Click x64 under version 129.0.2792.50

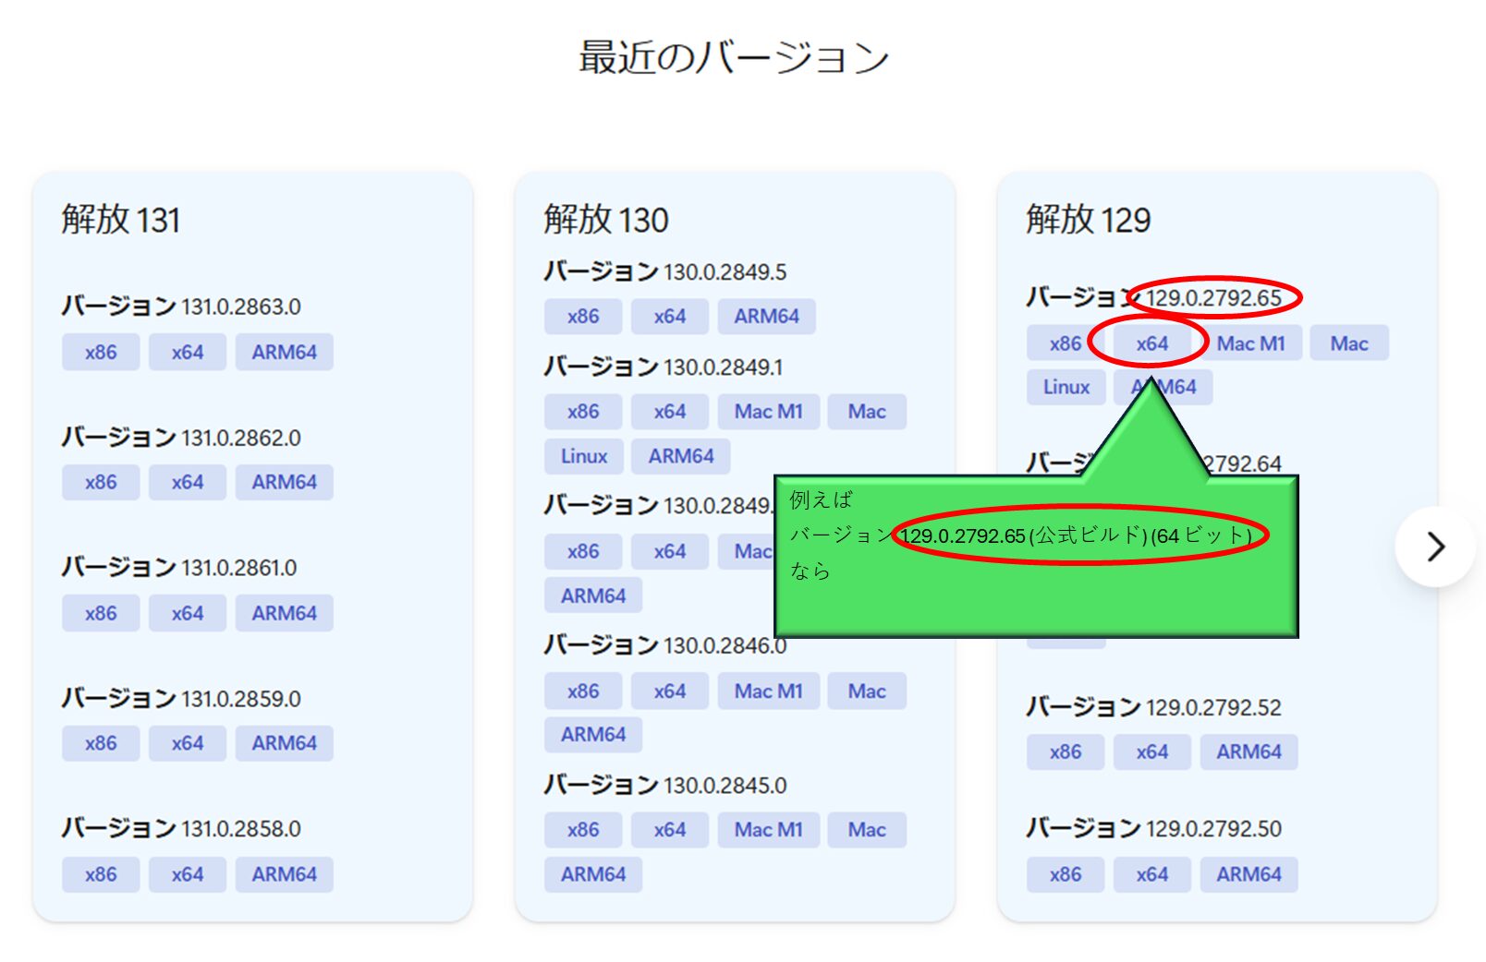point(1151,874)
